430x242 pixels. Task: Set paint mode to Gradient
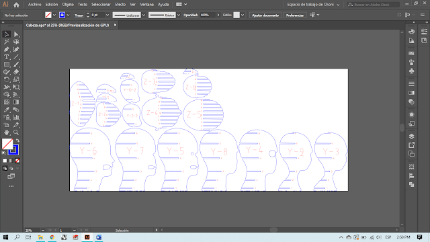pos(11,161)
